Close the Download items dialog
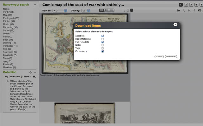This screenshot has height=126, width=203. click(175, 25)
